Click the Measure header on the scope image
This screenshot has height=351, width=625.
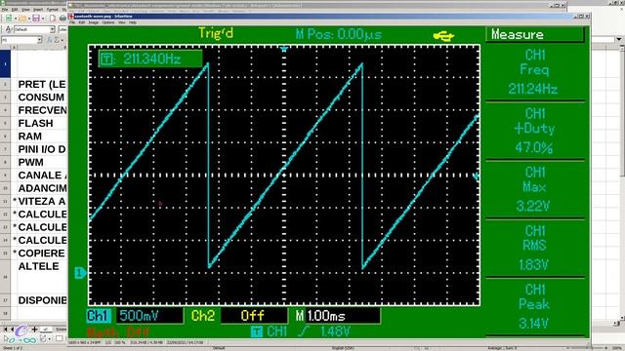(534, 35)
